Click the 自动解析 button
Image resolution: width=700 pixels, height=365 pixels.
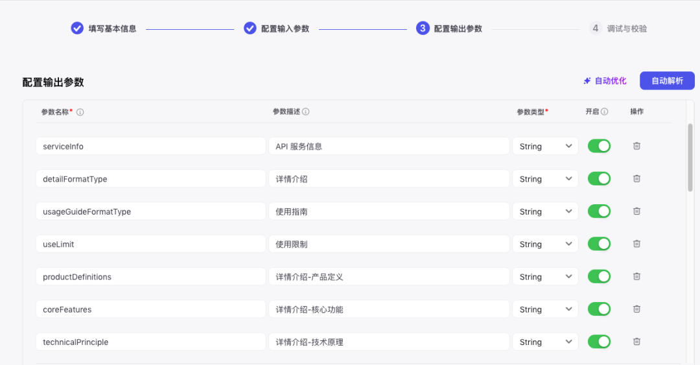(667, 80)
